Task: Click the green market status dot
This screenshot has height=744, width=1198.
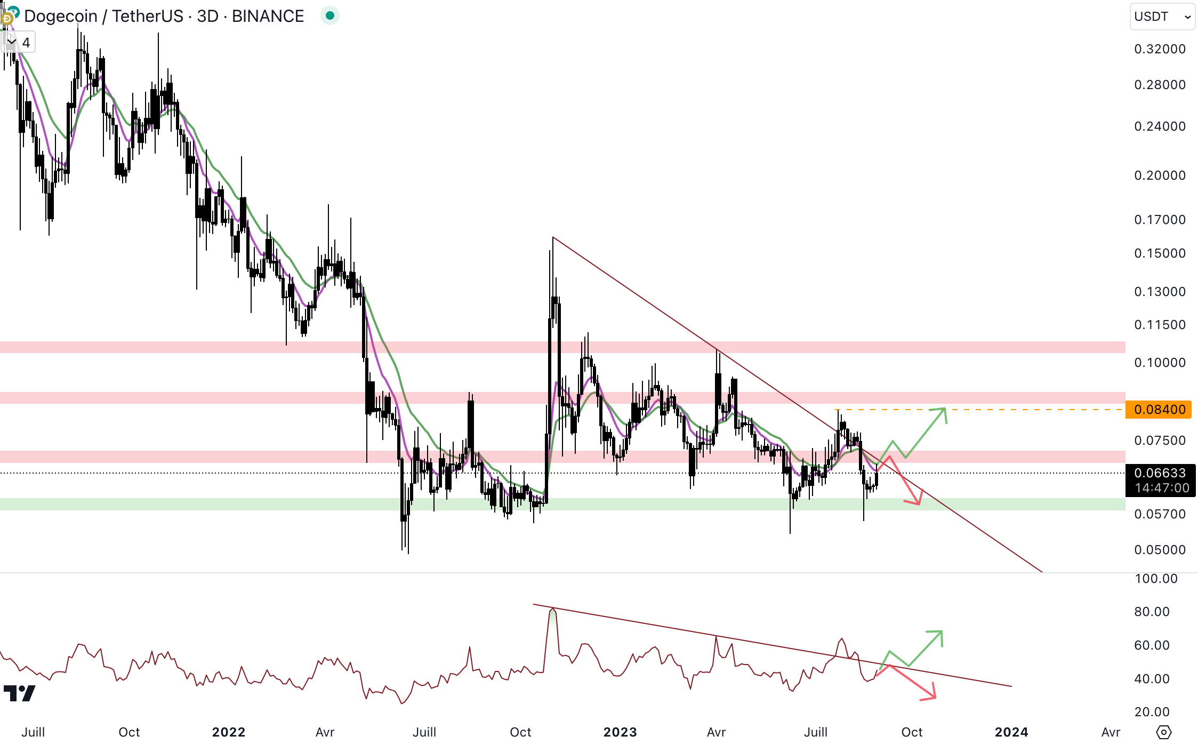Action: pyautogui.click(x=330, y=16)
